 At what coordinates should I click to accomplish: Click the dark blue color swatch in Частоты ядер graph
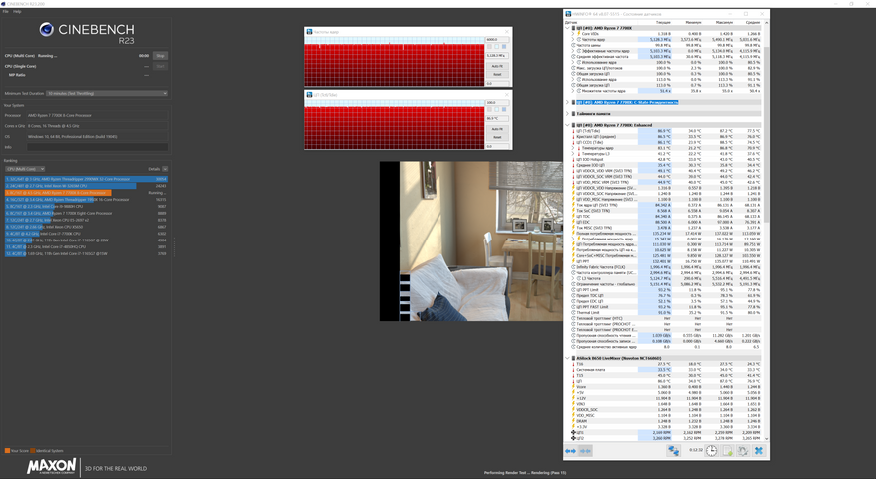click(x=504, y=47)
